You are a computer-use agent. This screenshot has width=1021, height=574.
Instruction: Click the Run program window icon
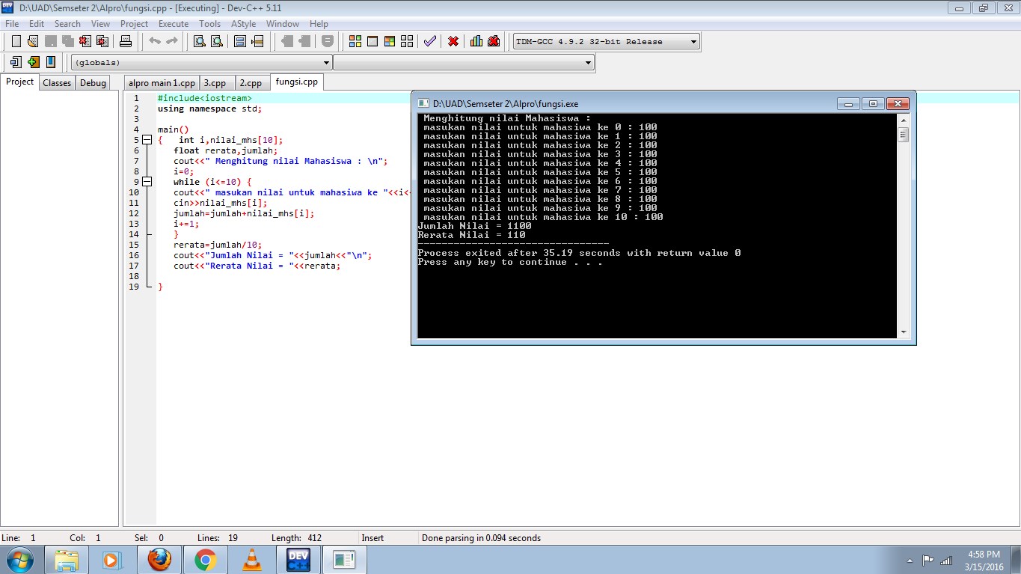[x=372, y=41]
